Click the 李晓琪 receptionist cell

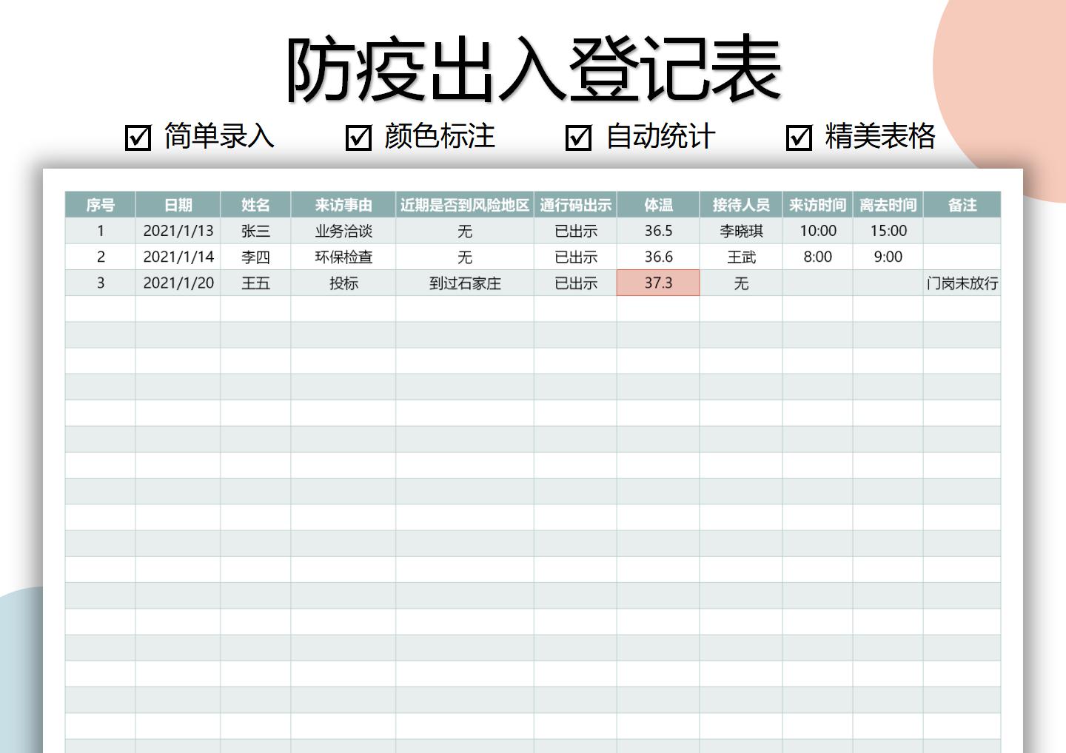click(742, 231)
